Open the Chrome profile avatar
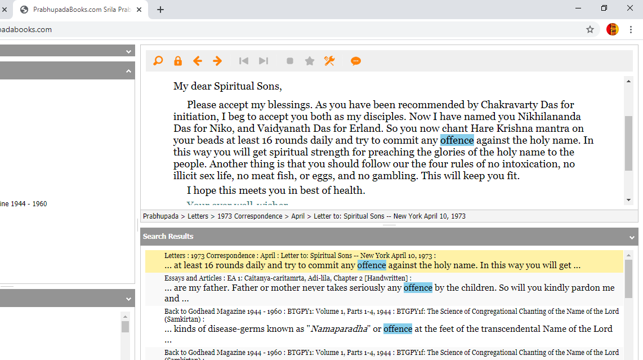This screenshot has width=643, height=360. pos(612,29)
